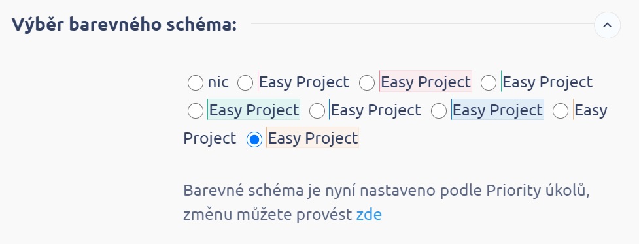Click the orange-filled Easy Project swatch label
This screenshot has height=244, width=639.
tap(313, 138)
